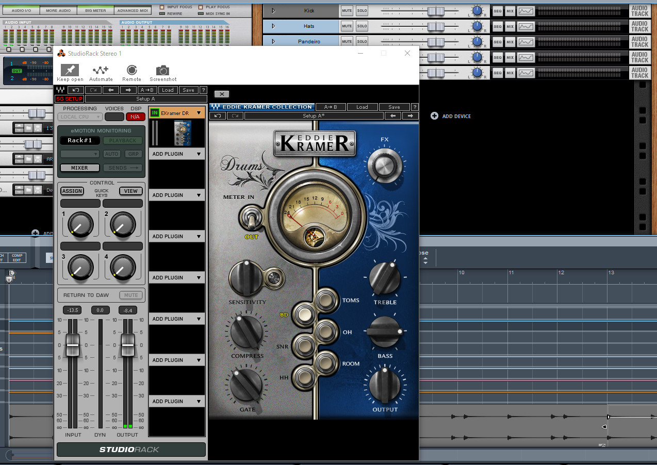This screenshot has height=465, width=657.
Task: Click the ASSIGN button in Control section
Action: click(x=72, y=191)
